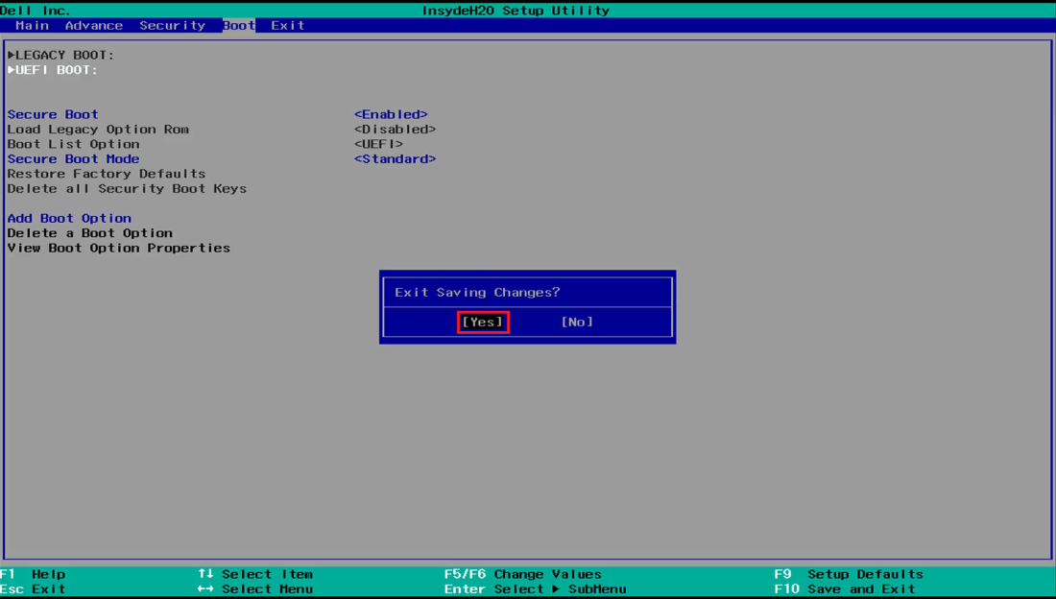Select the Boot tab
Screen dimensions: 1056x599
[x=238, y=25]
